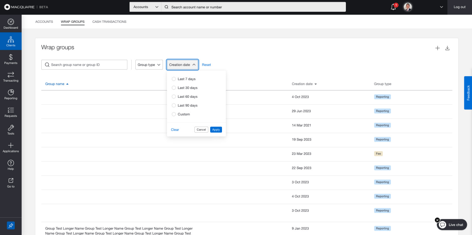Expand the user menu chevron

tap(441, 7)
